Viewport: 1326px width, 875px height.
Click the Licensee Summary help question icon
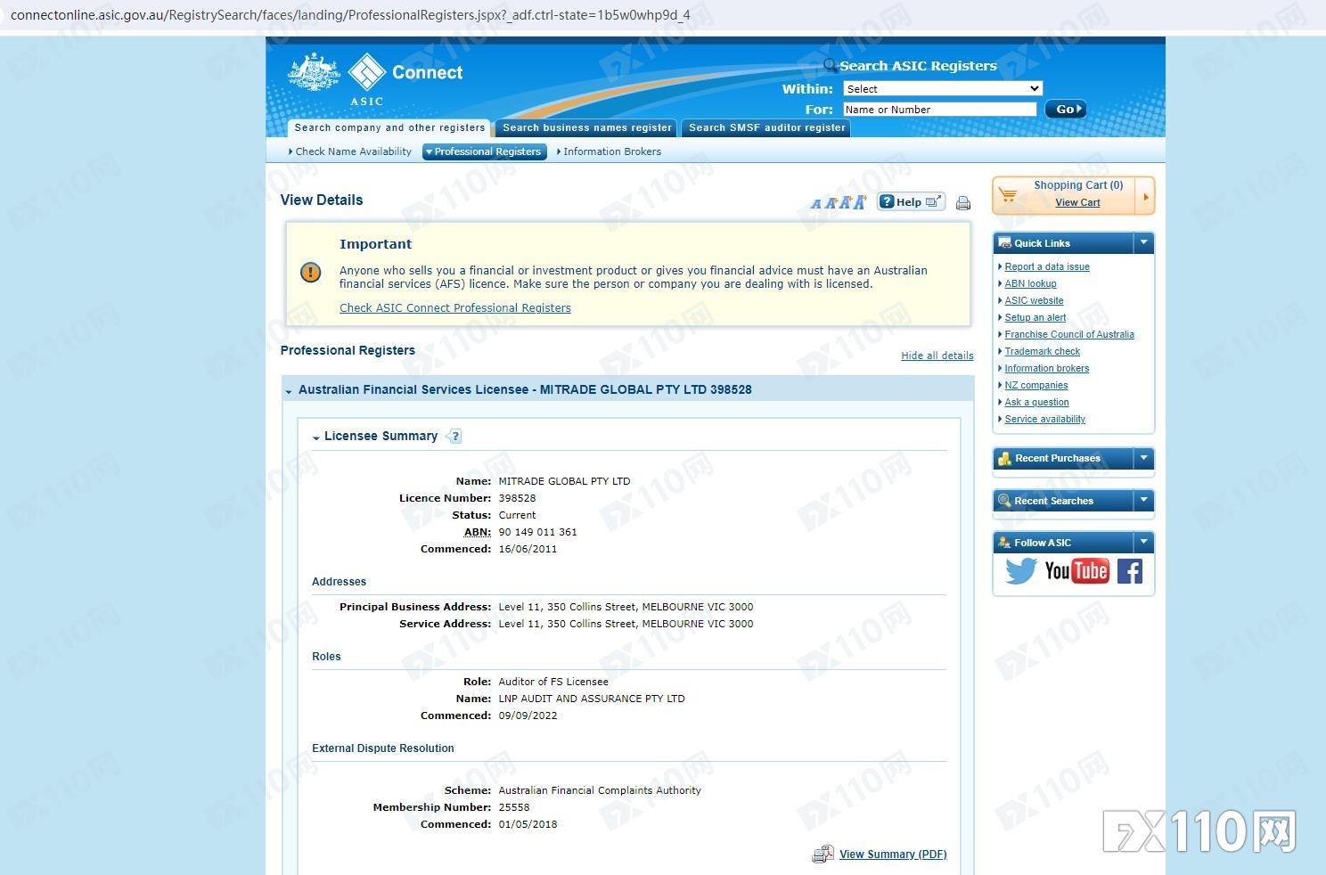coord(454,437)
